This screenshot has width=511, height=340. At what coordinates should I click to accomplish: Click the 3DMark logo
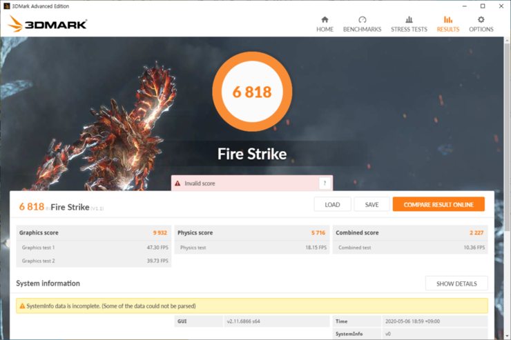[x=48, y=23]
